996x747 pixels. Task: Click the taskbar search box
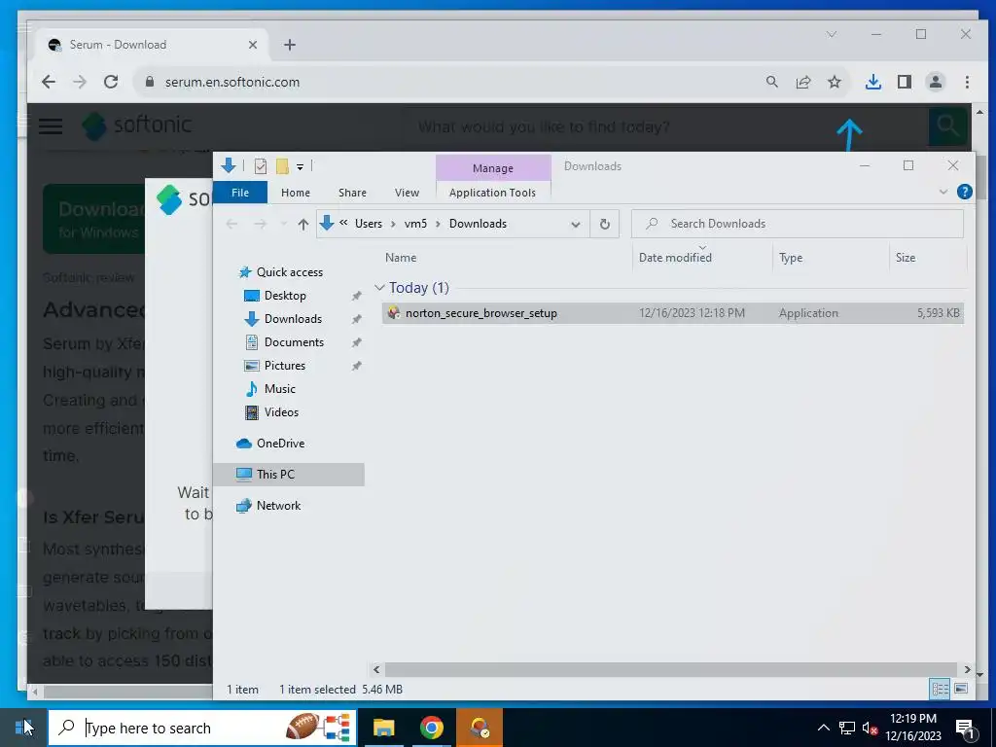202,728
